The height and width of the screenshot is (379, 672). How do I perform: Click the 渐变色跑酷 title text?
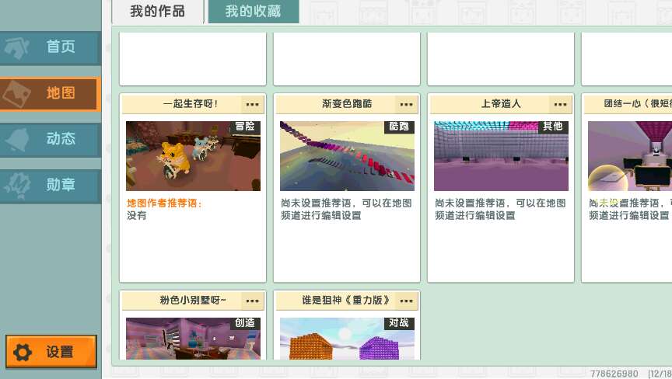[347, 103]
